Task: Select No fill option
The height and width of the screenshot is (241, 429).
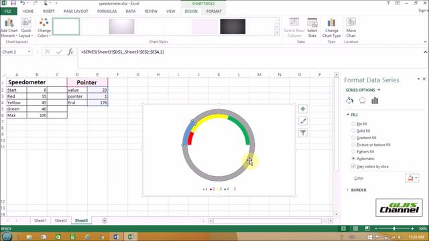Action: click(x=353, y=124)
